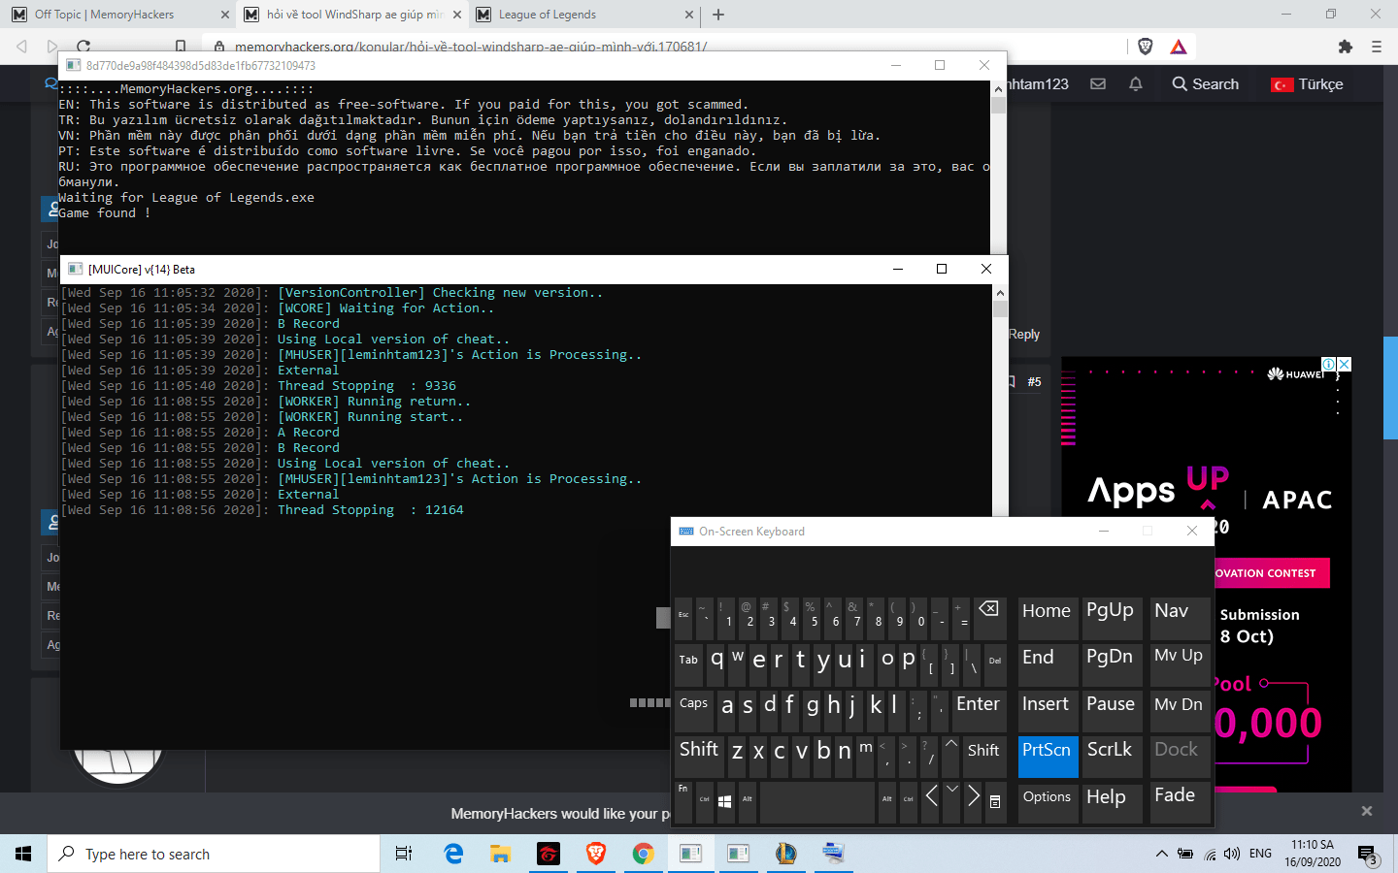Click the Backspace key on On-Screen Keyboard
The height and width of the screenshot is (873, 1398).
[989, 617]
